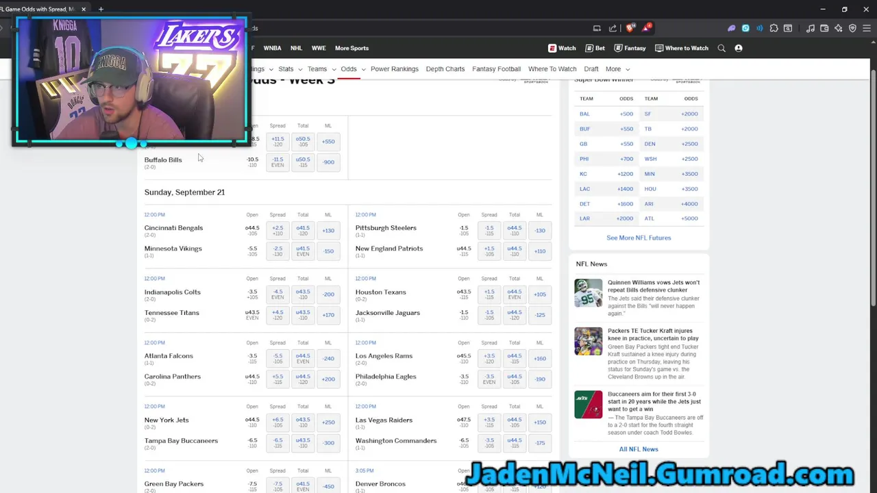
Task: Select Rams +160 moneyline
Action: click(540, 358)
